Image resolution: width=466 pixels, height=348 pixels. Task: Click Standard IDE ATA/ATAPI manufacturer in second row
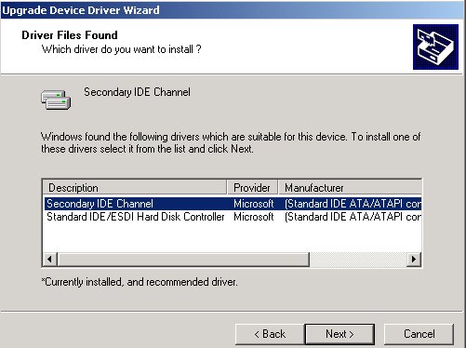(x=353, y=217)
